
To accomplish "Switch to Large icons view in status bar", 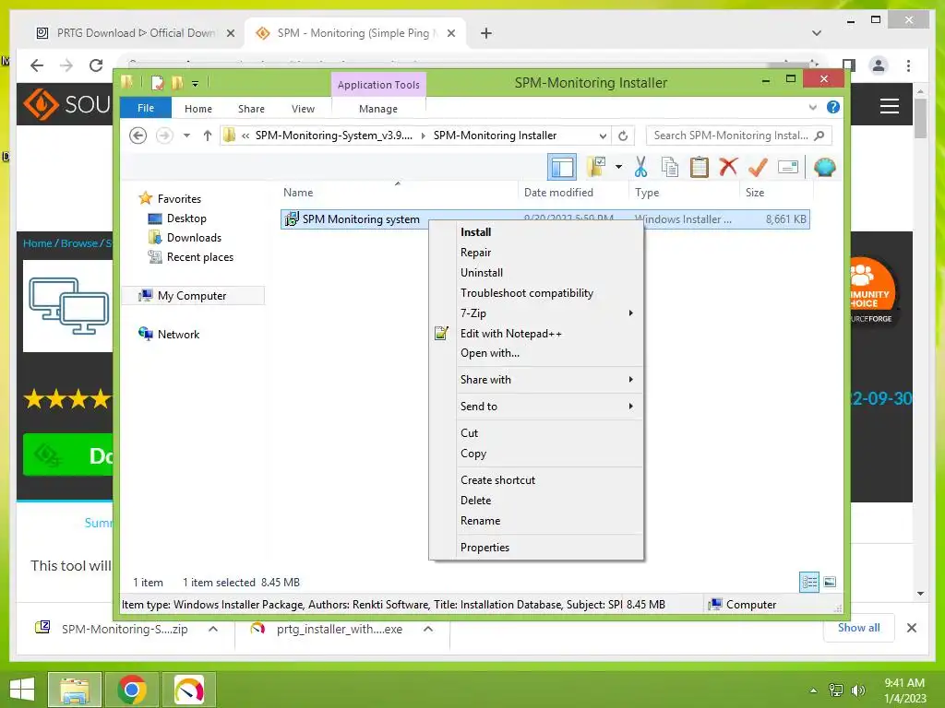I will tap(830, 583).
